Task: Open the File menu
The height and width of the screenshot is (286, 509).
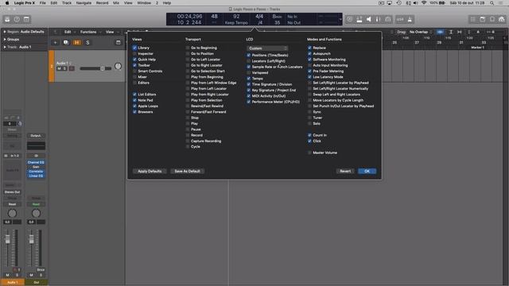Action: [x=42, y=3]
